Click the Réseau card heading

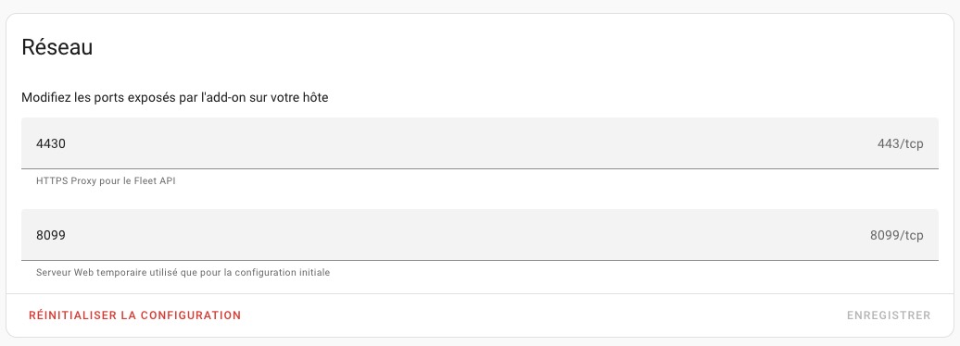tap(57, 47)
